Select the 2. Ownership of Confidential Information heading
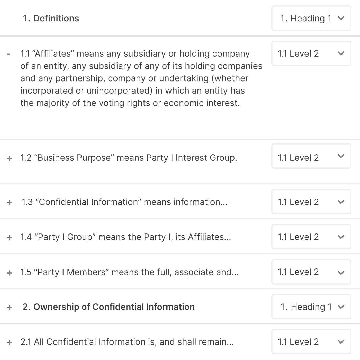 (x=109, y=307)
